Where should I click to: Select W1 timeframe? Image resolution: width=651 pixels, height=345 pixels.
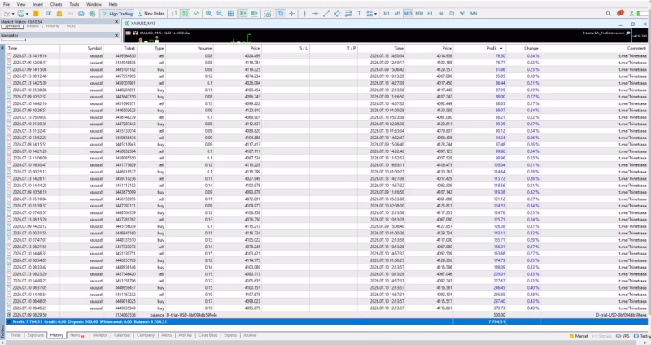click(x=462, y=13)
